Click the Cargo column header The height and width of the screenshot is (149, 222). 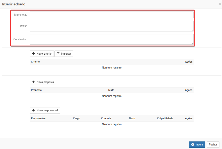(77, 118)
